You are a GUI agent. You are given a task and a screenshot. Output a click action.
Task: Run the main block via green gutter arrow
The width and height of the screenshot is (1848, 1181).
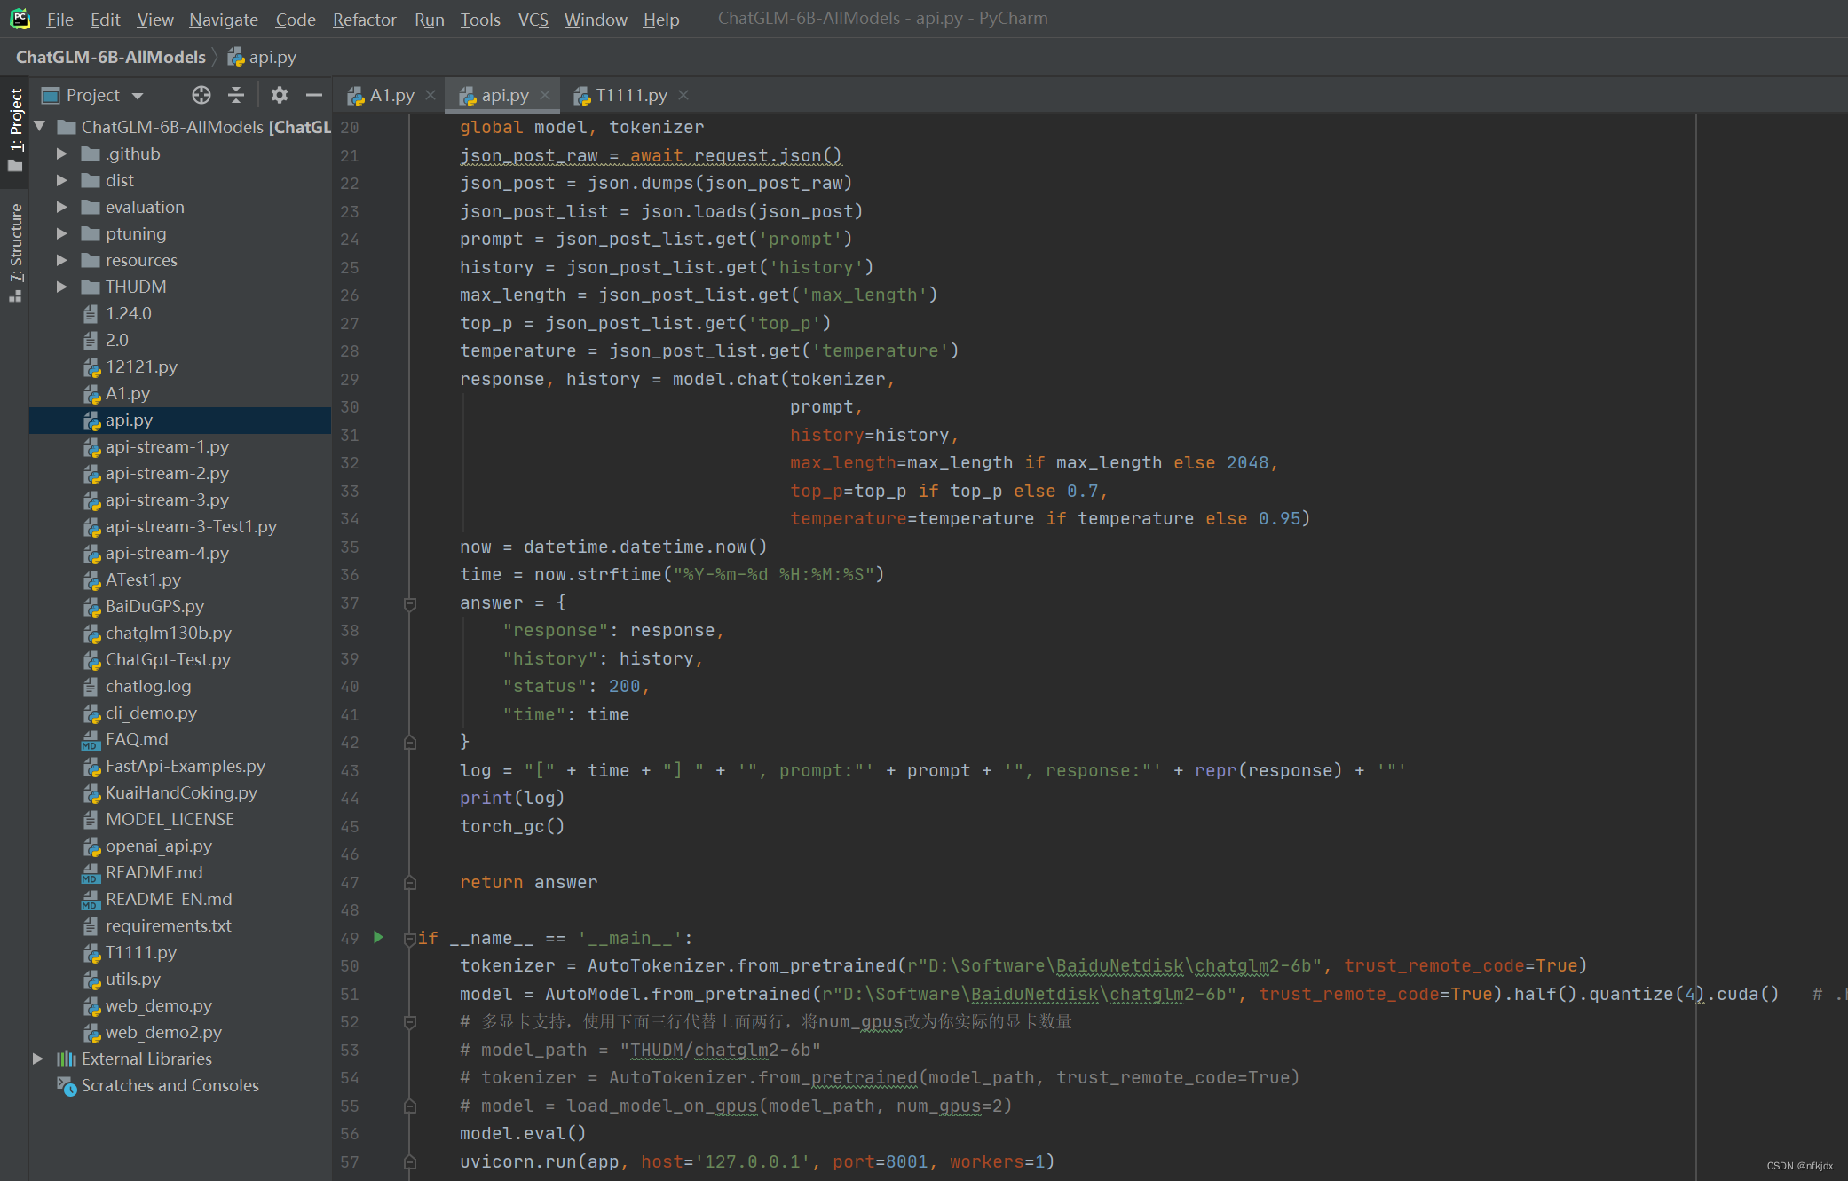[x=378, y=937]
